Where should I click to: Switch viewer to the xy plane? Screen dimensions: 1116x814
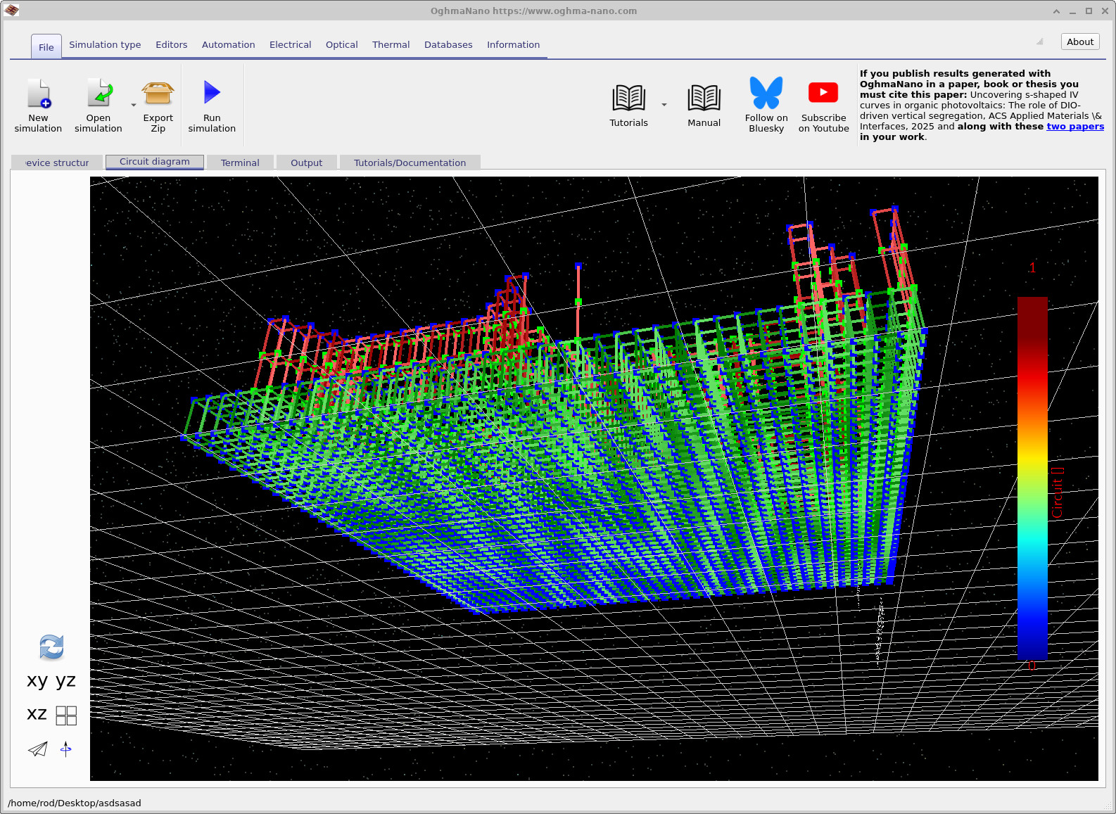pos(37,681)
